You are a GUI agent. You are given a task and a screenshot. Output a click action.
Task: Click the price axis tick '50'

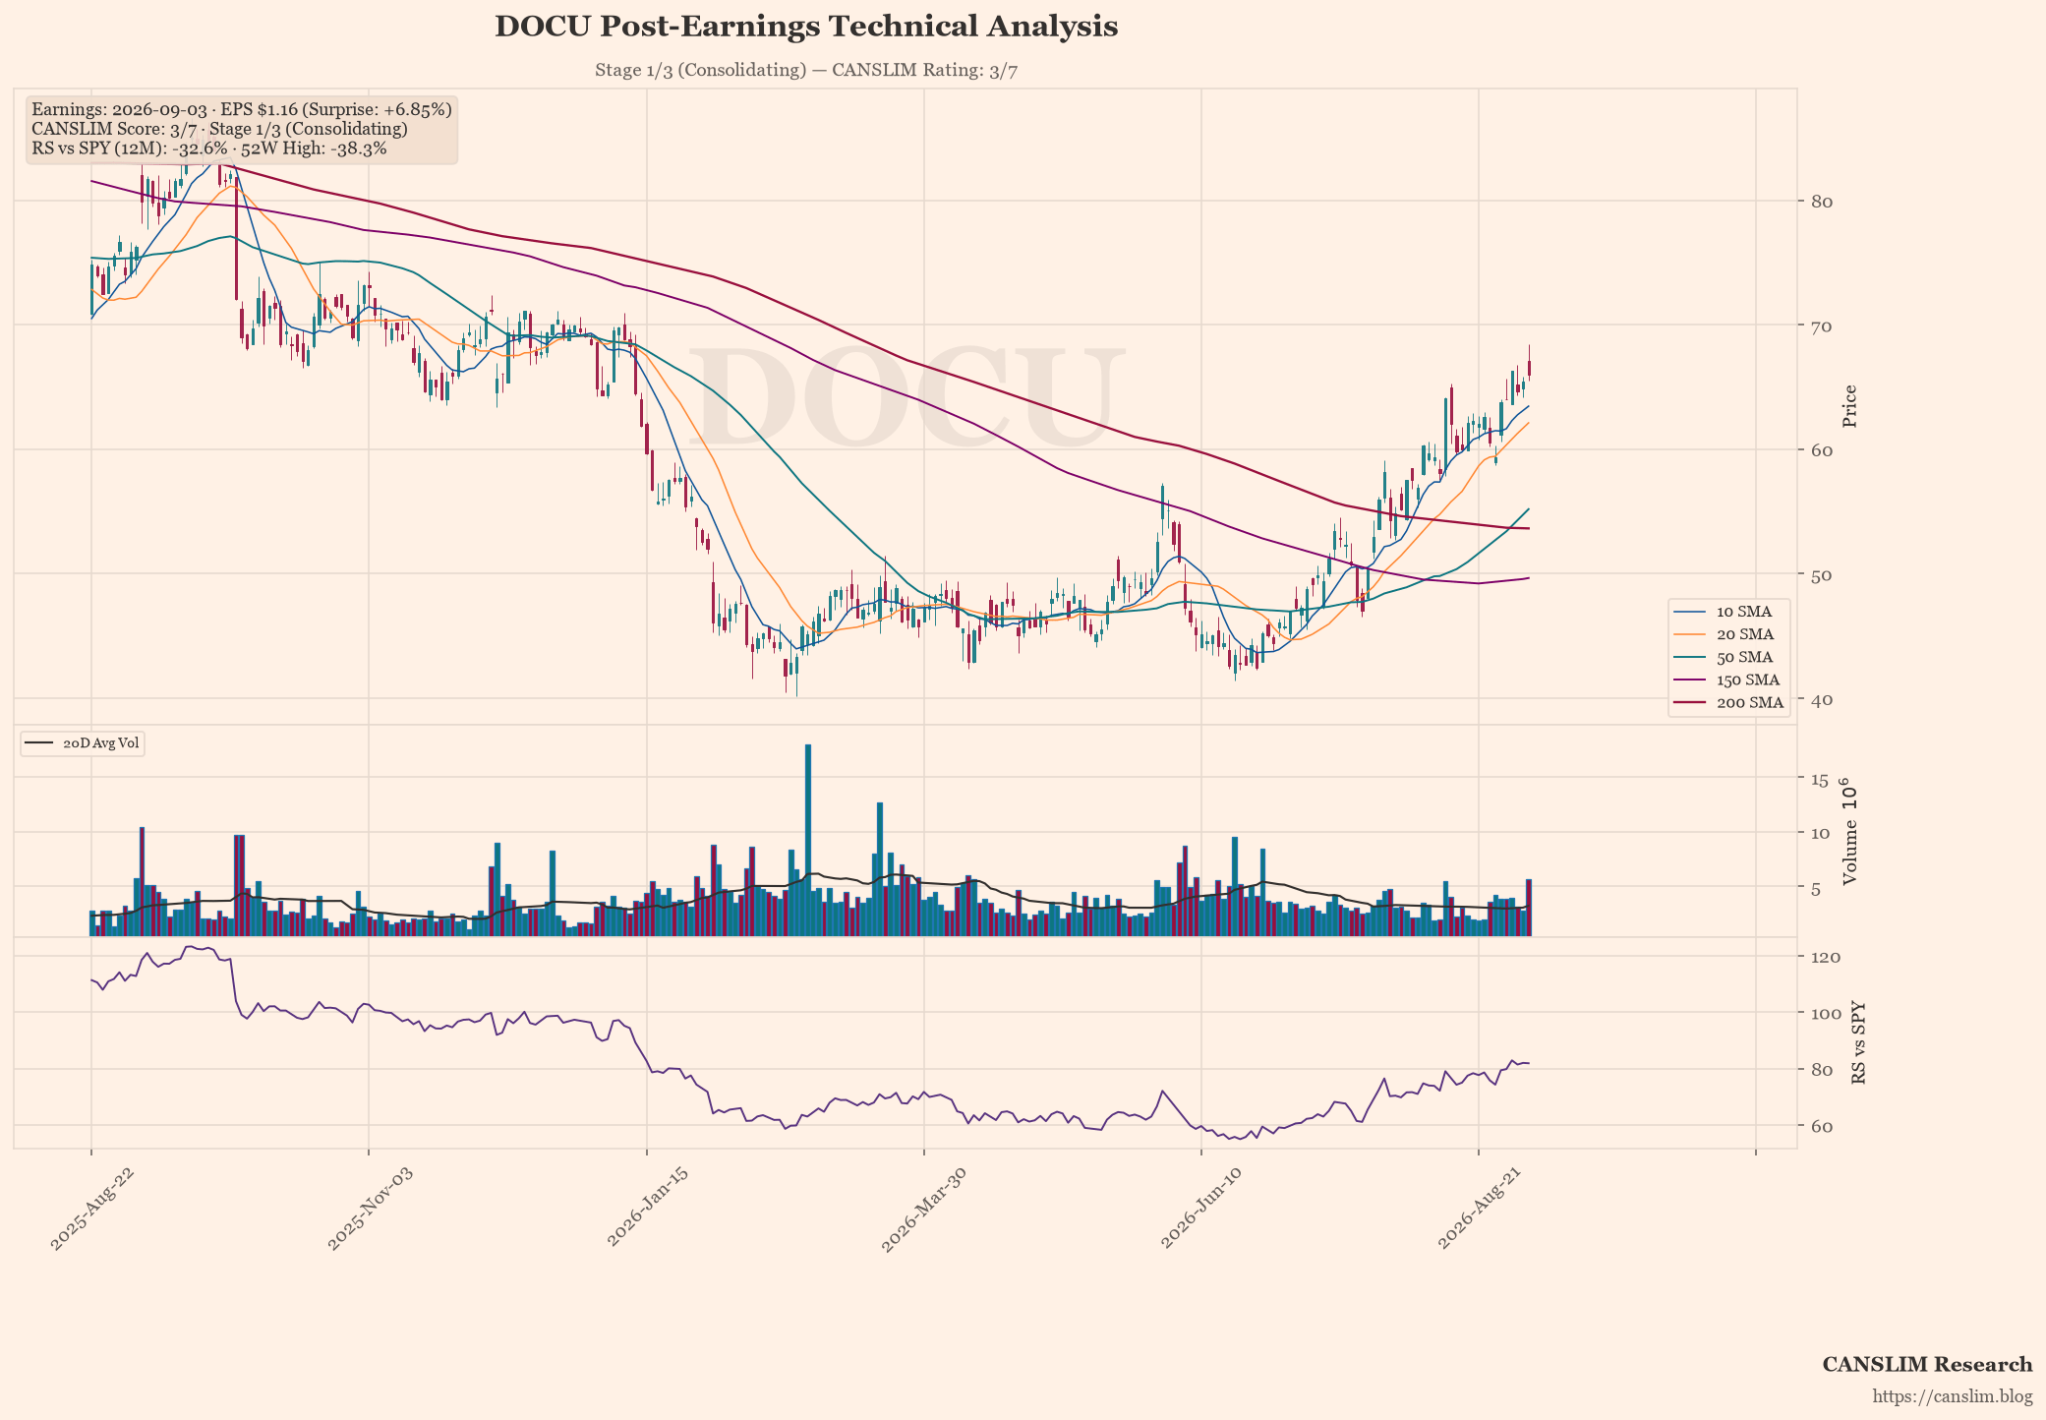(x=1821, y=574)
